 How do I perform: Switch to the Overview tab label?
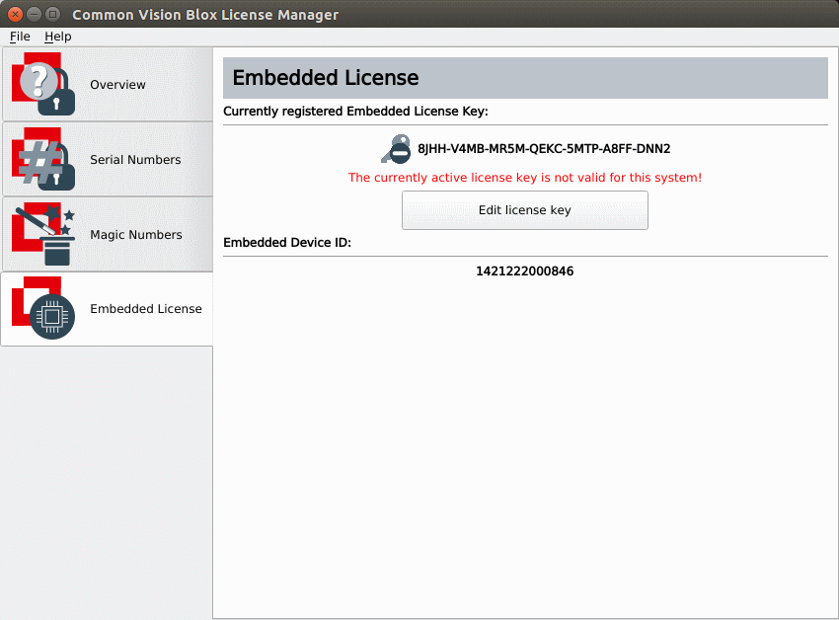point(117,85)
